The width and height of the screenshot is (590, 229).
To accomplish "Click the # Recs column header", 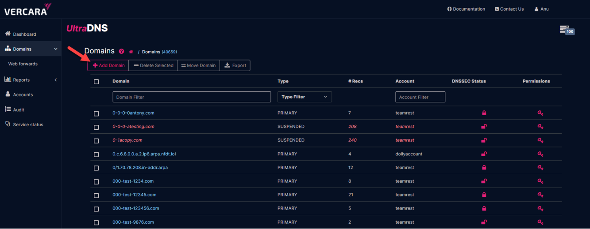I will (356, 81).
